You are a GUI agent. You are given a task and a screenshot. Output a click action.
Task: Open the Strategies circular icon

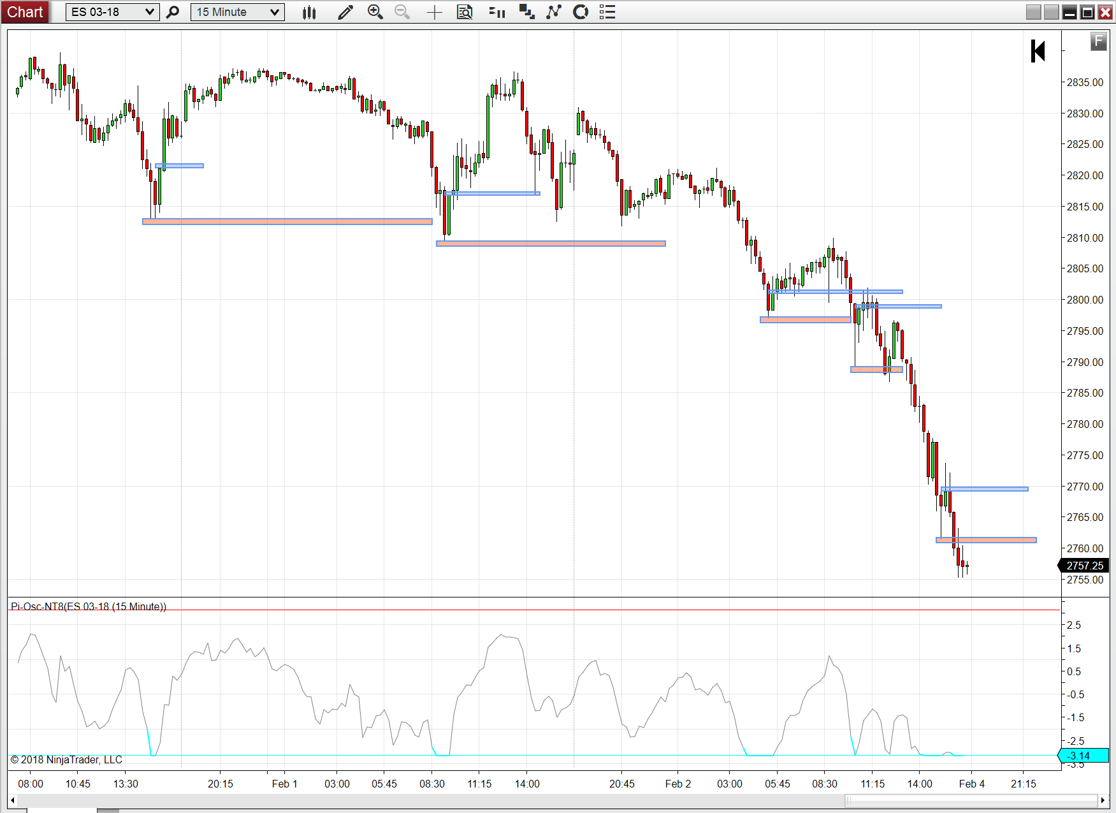(581, 12)
